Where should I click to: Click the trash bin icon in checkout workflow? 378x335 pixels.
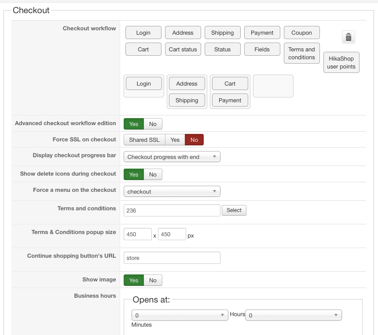pos(349,37)
